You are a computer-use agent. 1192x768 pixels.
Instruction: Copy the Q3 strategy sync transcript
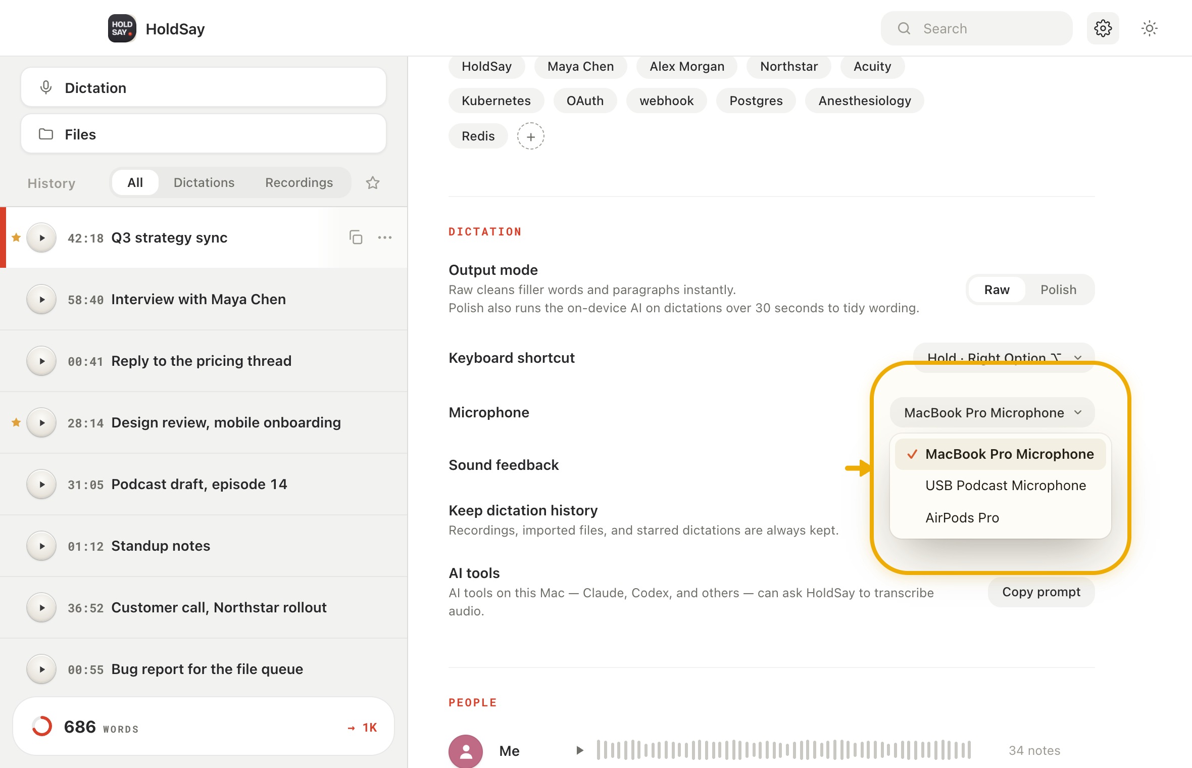(x=356, y=237)
